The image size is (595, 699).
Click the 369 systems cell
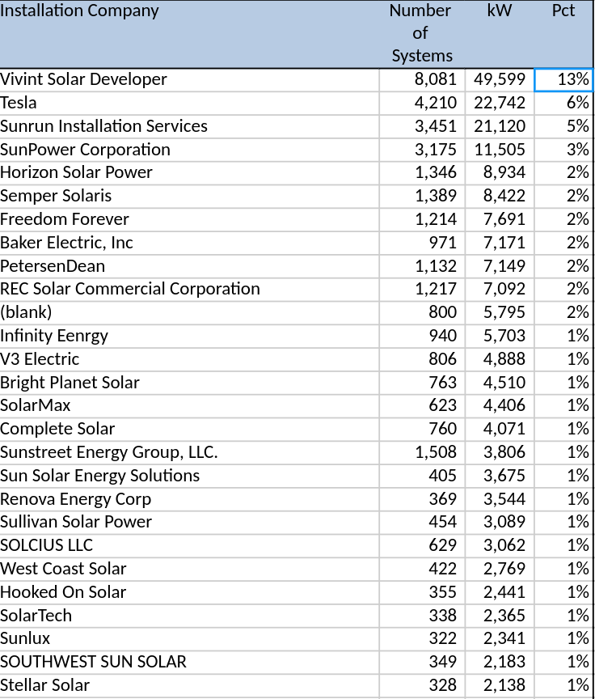click(x=422, y=499)
